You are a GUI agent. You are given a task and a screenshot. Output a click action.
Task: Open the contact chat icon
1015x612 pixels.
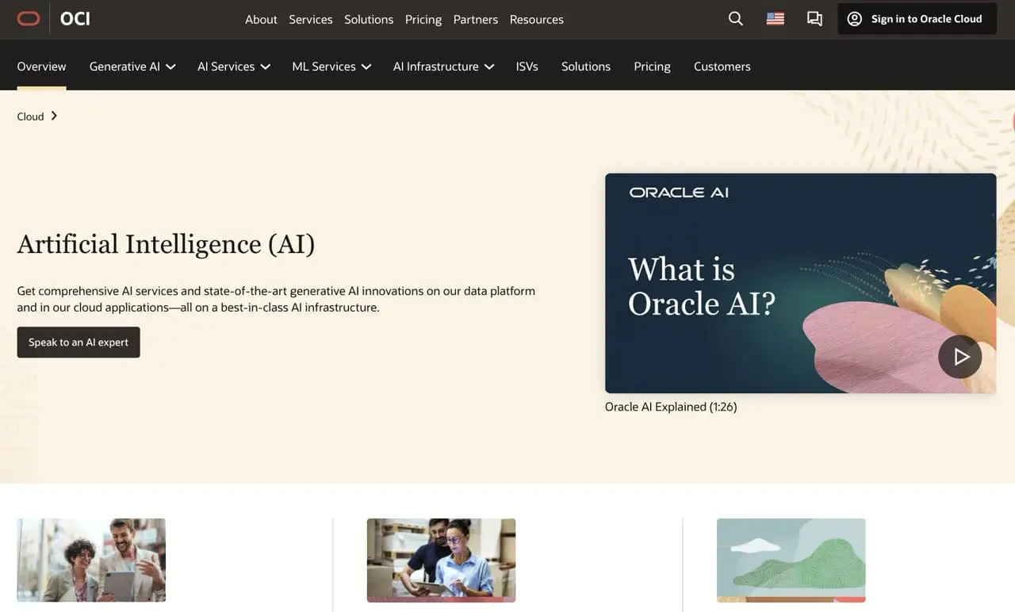pos(814,17)
